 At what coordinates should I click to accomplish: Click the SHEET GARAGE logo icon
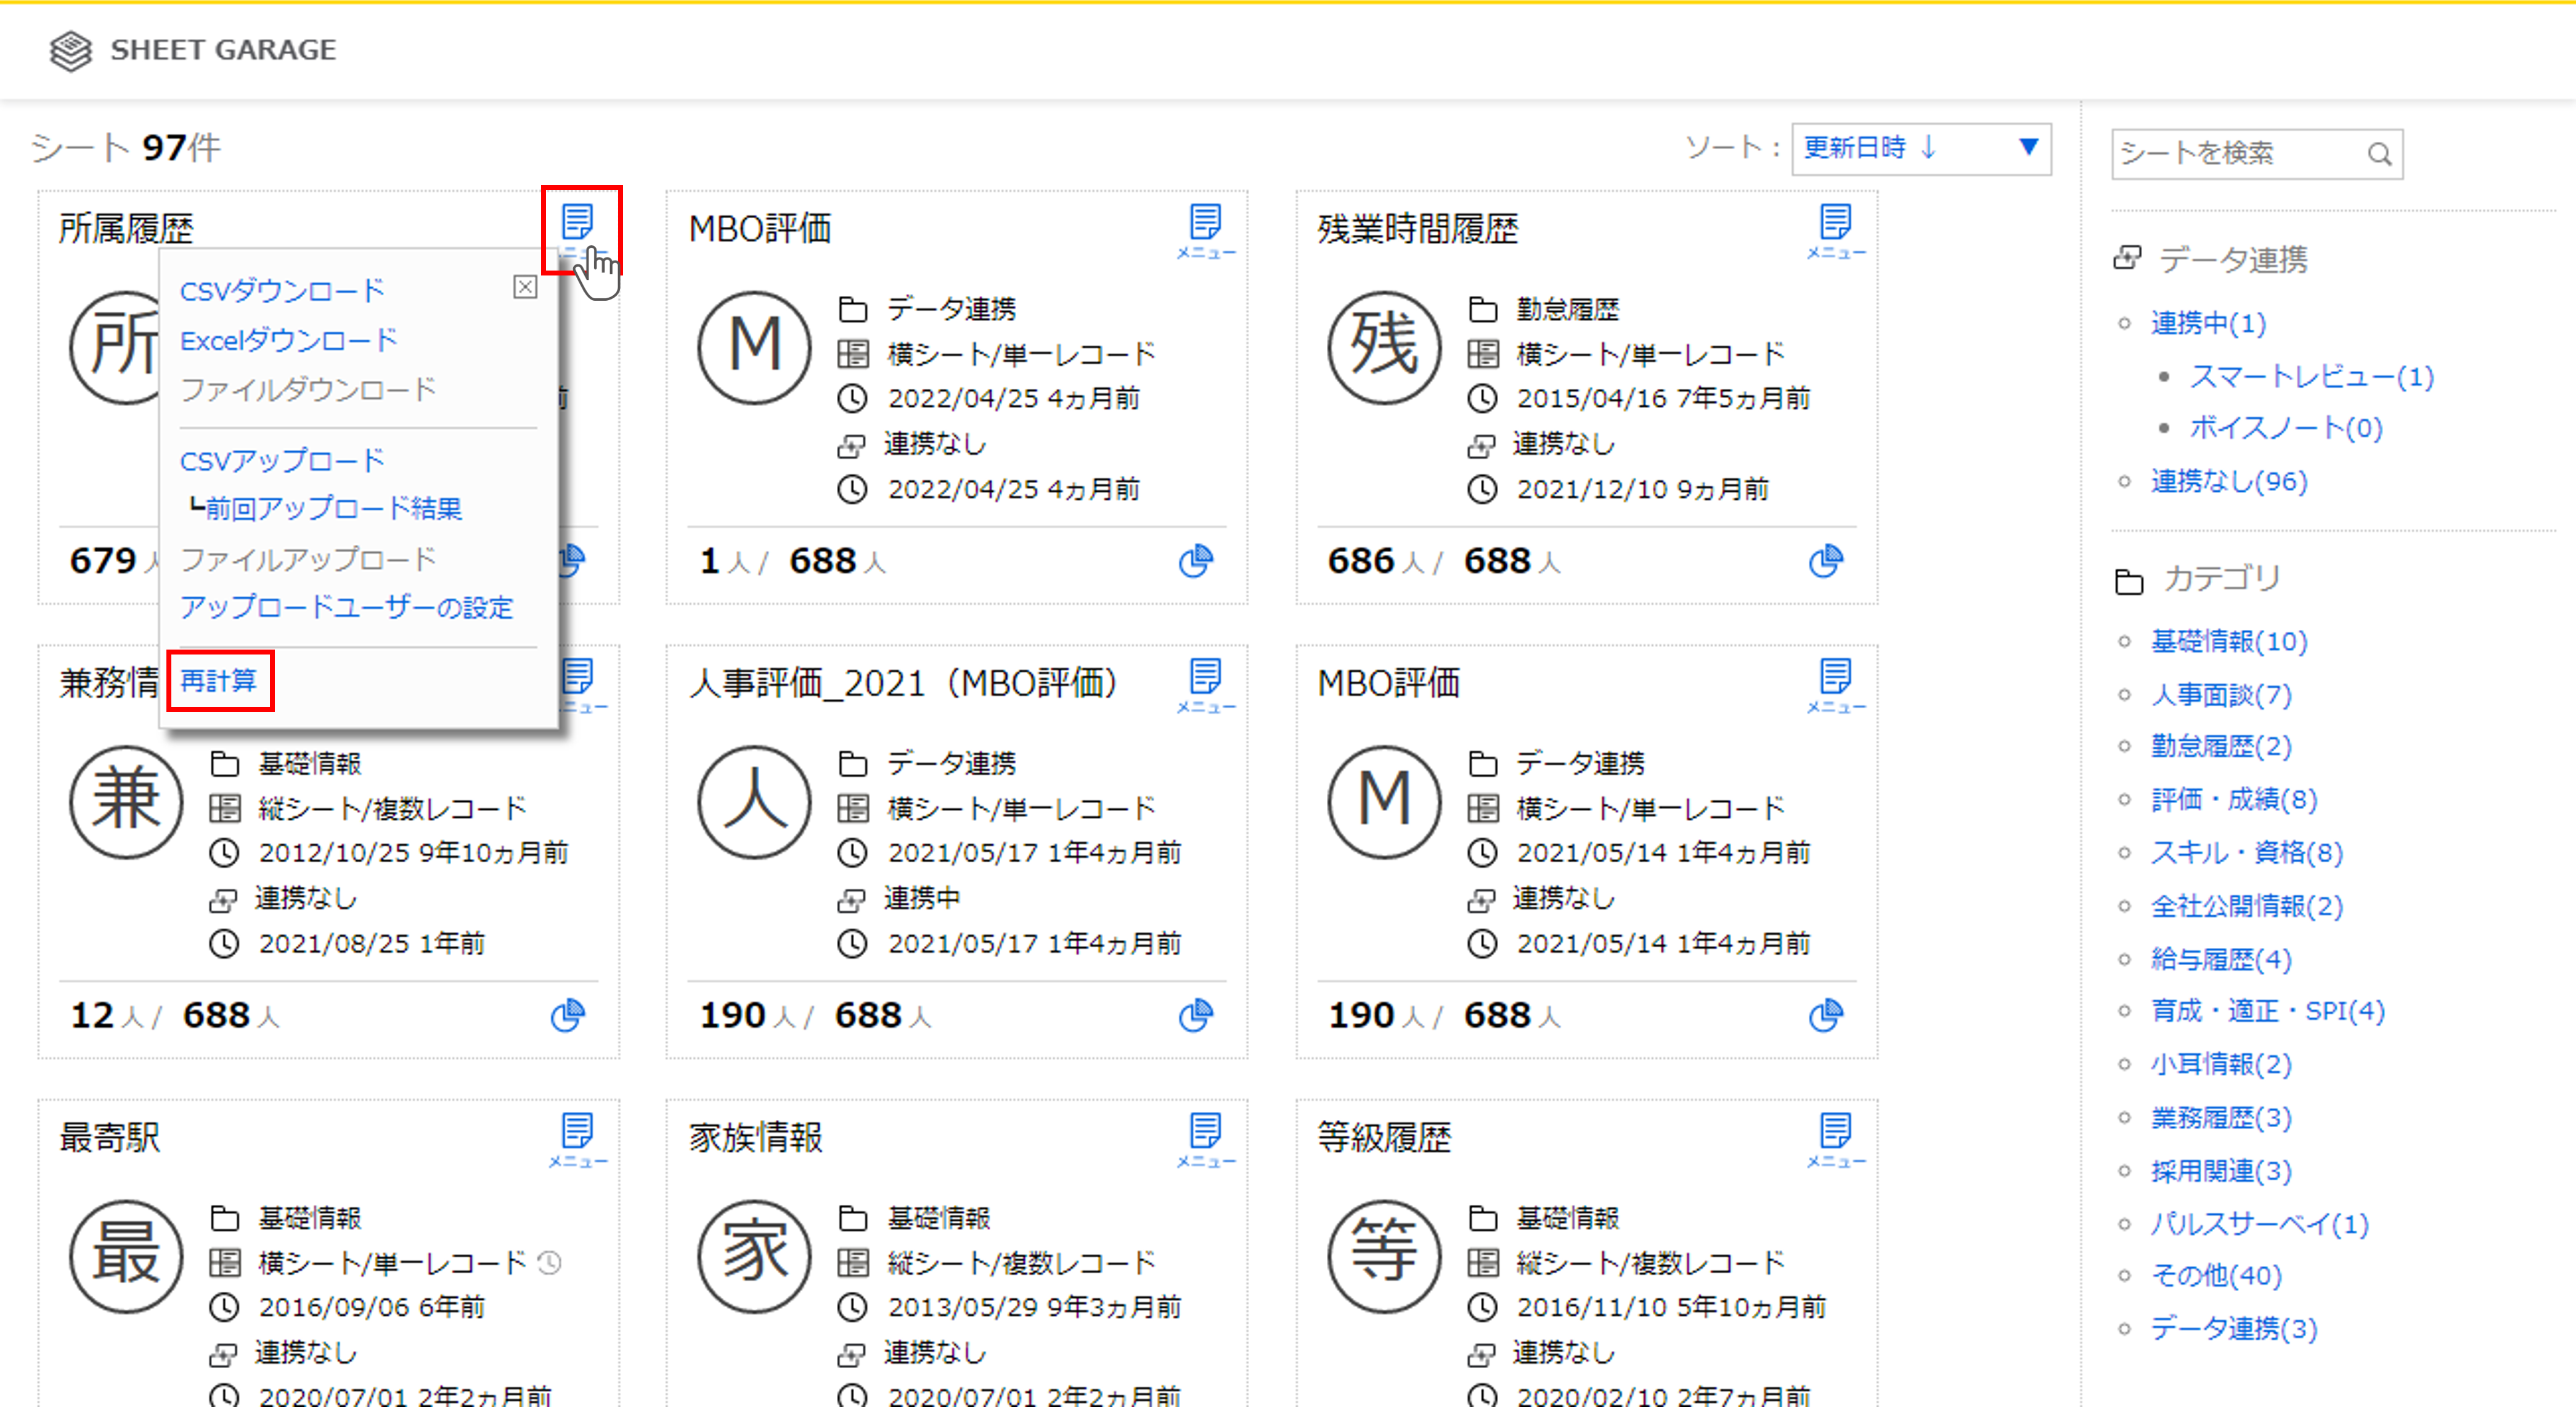click(71, 50)
